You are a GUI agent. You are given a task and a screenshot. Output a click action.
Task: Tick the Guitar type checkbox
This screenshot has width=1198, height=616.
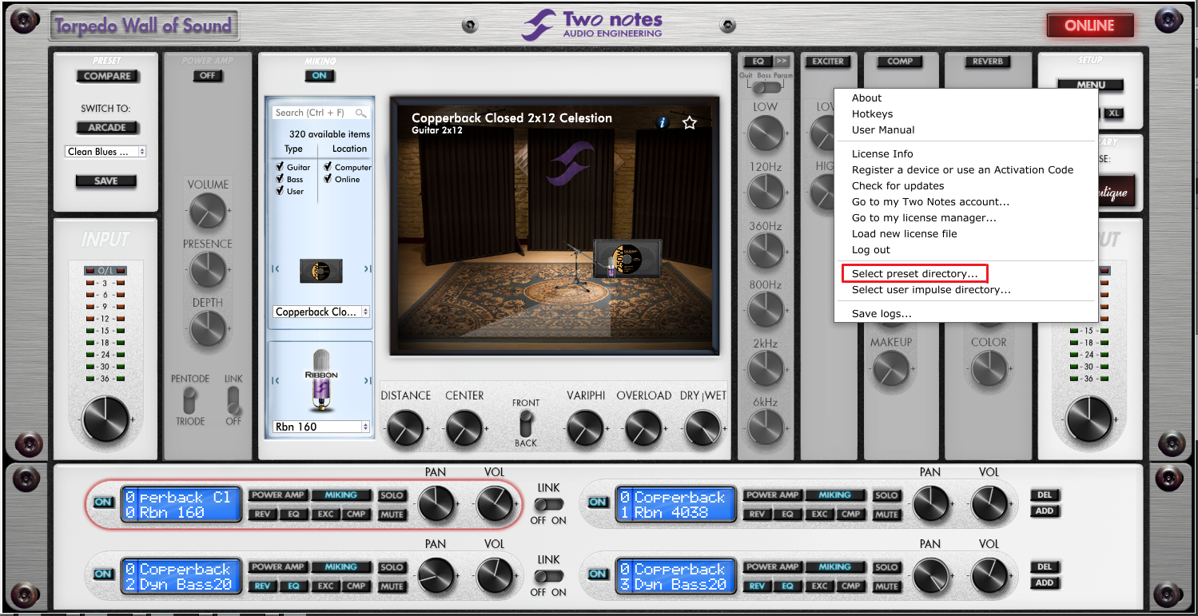point(280,167)
